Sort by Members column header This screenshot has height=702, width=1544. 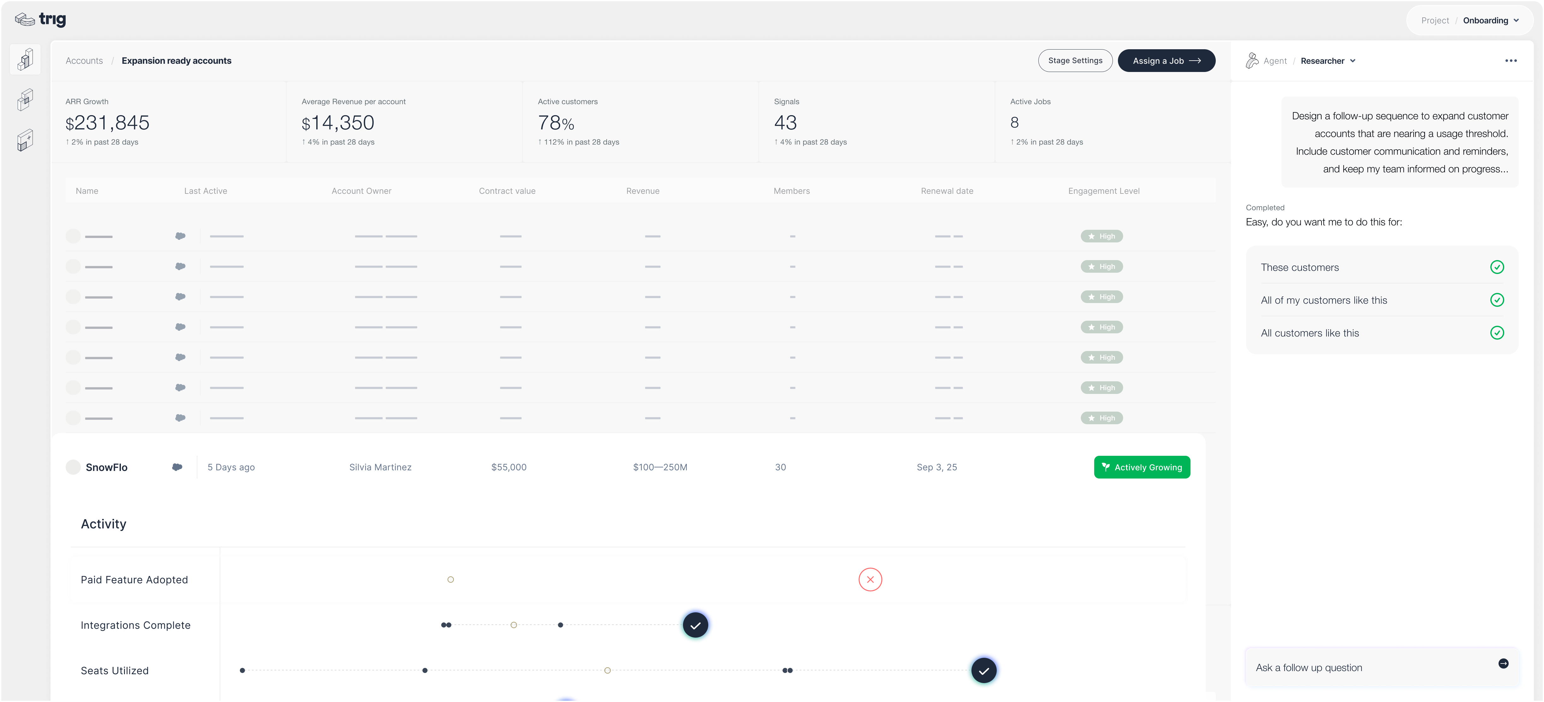(x=791, y=191)
